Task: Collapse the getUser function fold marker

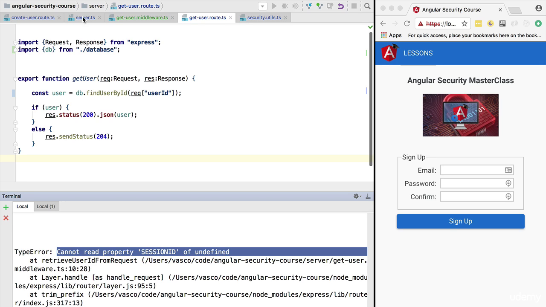Action: (x=15, y=78)
